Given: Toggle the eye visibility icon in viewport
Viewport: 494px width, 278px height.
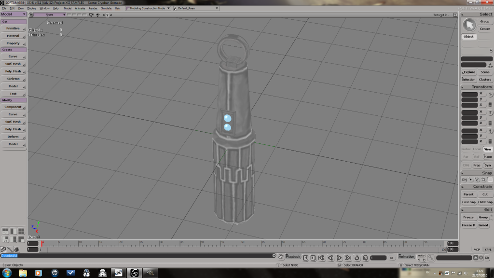Looking at the screenshot, I should click(x=97, y=15).
